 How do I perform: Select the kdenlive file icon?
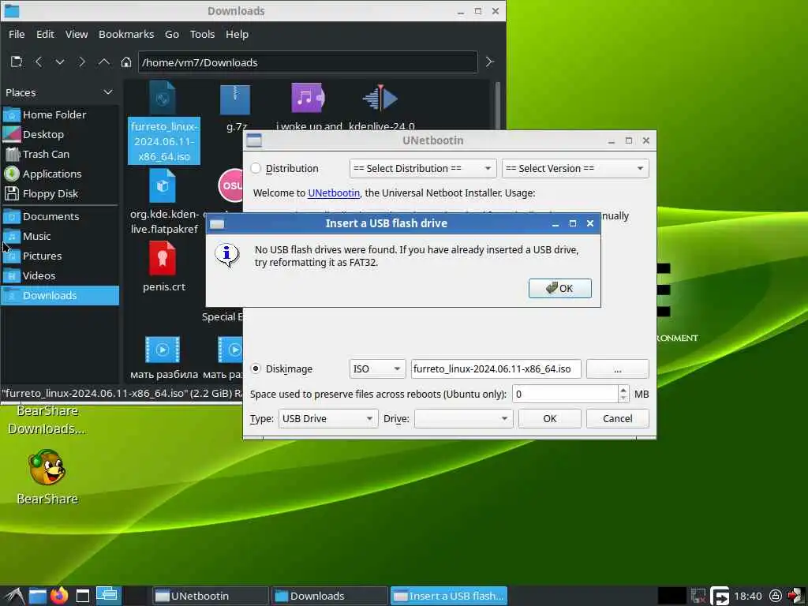click(x=380, y=98)
